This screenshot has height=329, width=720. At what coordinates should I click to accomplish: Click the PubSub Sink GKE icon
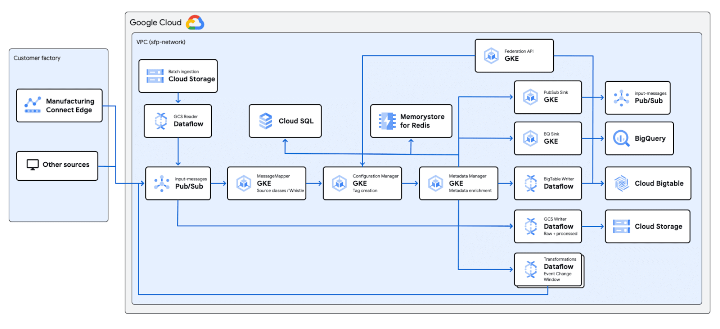pyautogui.click(x=530, y=97)
